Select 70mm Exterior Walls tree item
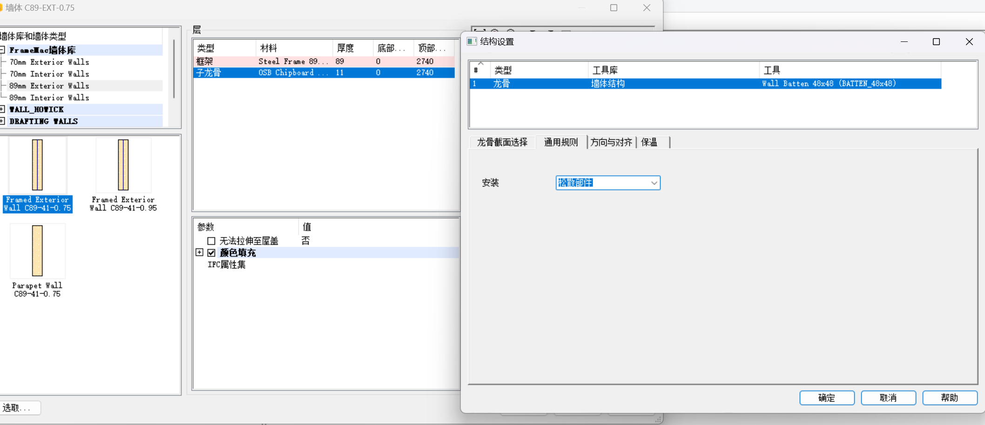This screenshot has width=985, height=425. pos(49,62)
